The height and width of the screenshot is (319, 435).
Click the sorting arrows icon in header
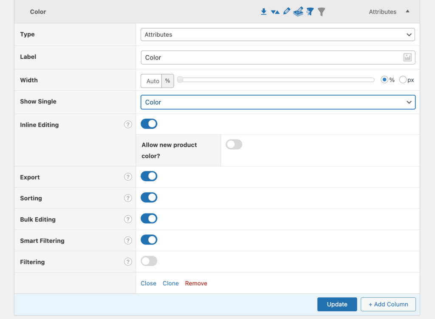click(275, 12)
